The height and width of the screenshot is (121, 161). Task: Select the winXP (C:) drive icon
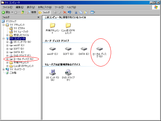click(x=52, y=49)
